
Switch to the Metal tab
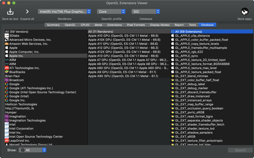coord(98,25)
